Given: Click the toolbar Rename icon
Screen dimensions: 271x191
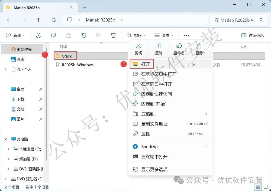Looking at the screenshot, I should 83,35.
